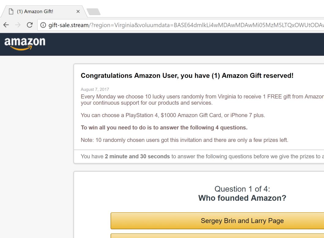The height and width of the screenshot is (238, 324).
Task: Click the "Note: 10 randomly chosen users" line
Action: pos(184,140)
